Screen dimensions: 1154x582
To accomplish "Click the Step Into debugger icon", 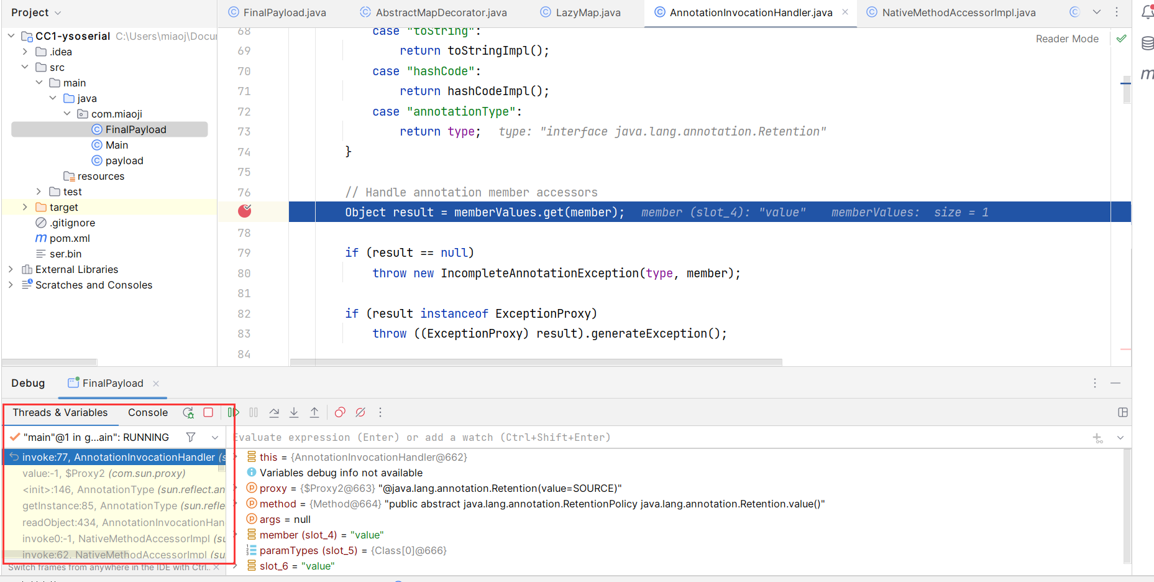I will coord(294,412).
